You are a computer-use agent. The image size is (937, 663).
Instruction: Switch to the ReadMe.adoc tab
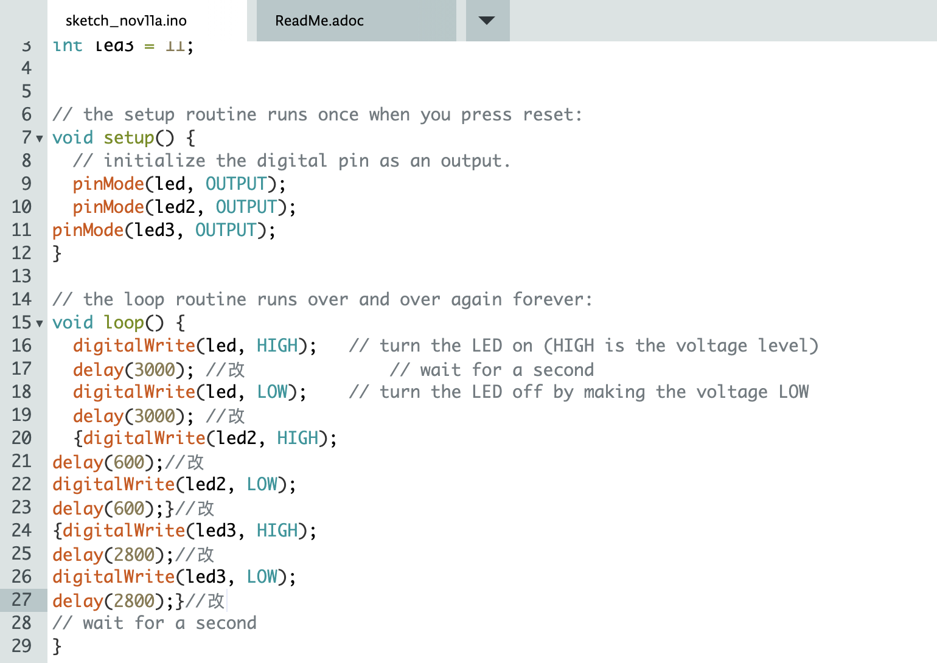coord(319,21)
